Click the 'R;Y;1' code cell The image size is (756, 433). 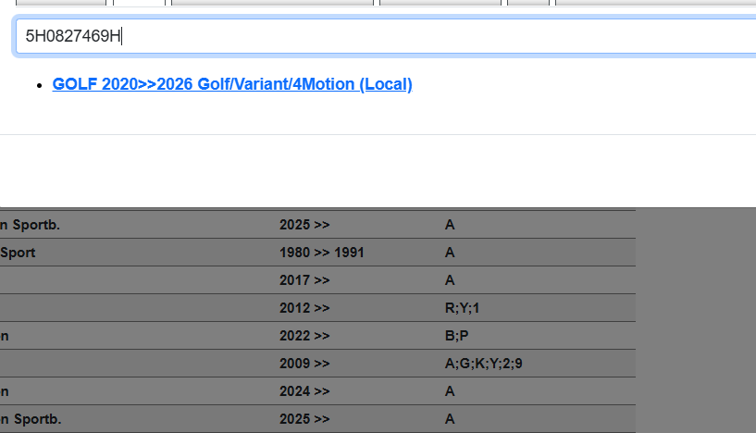pyautogui.click(x=462, y=308)
